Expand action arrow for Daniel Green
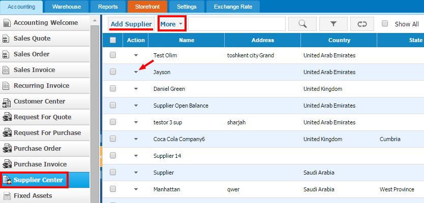 [x=136, y=89]
